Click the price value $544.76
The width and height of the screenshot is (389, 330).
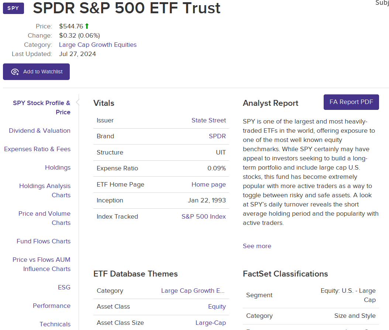[x=71, y=26]
